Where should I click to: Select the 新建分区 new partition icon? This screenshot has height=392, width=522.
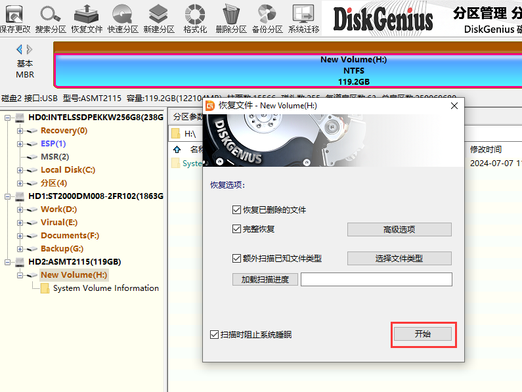coord(159,18)
